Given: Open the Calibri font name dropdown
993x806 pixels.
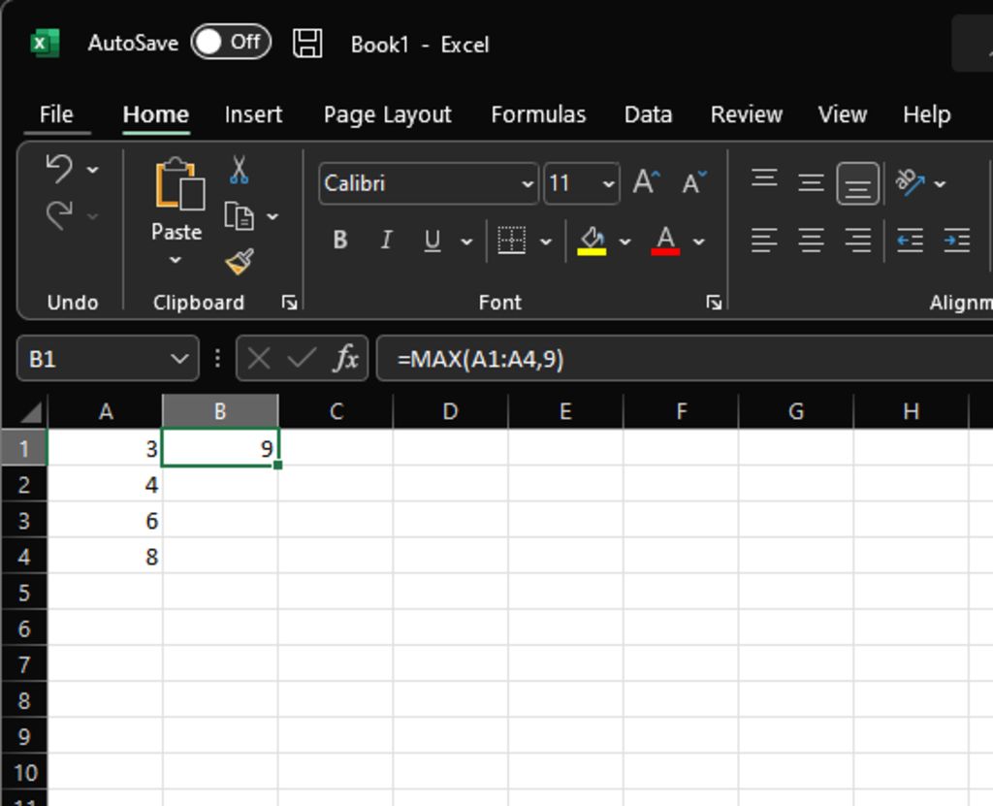Looking at the screenshot, I should (x=527, y=184).
